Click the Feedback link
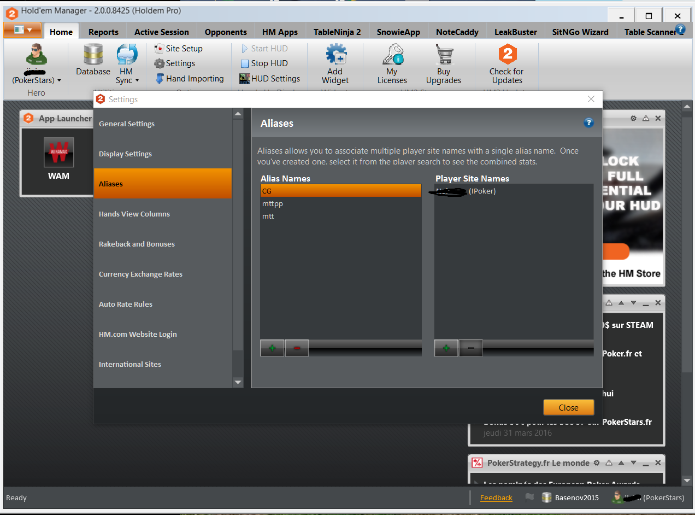 click(496, 498)
